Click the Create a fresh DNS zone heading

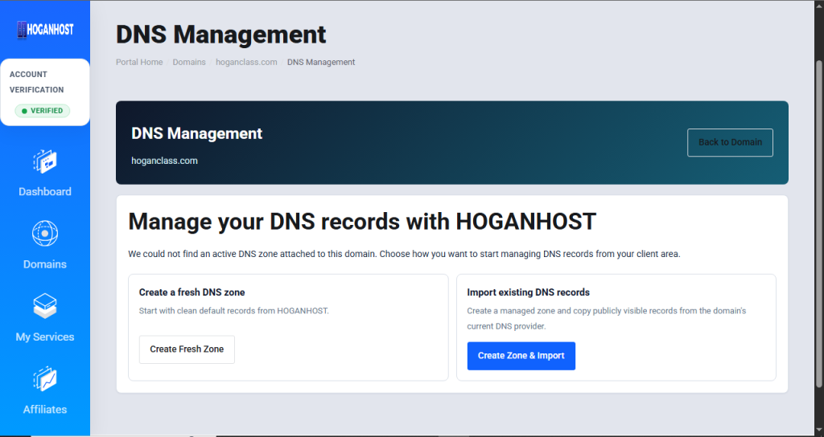(x=192, y=292)
